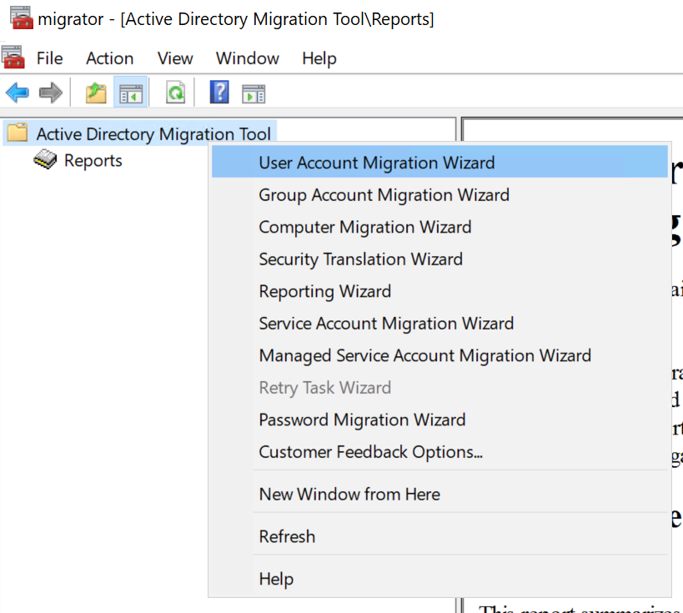Select Active Directory Migration Tool tree node

pos(153,133)
